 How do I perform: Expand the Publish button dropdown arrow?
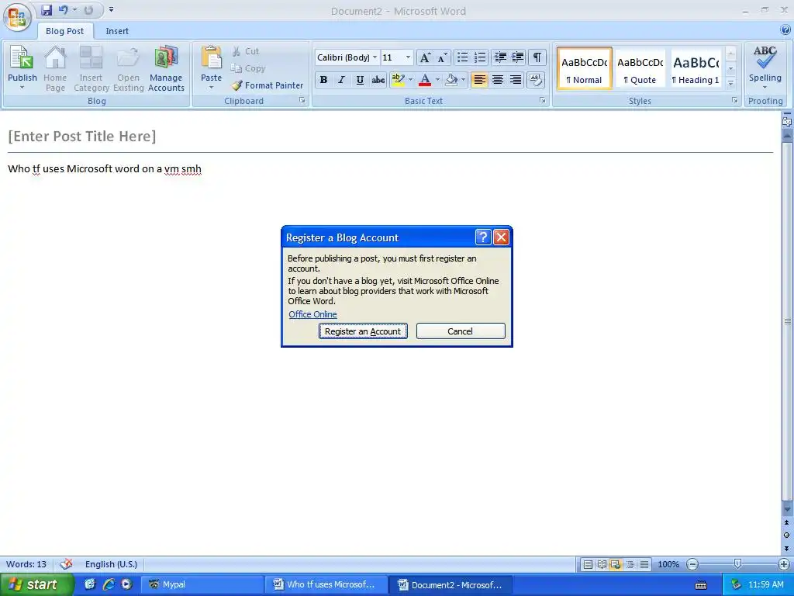[x=22, y=88]
